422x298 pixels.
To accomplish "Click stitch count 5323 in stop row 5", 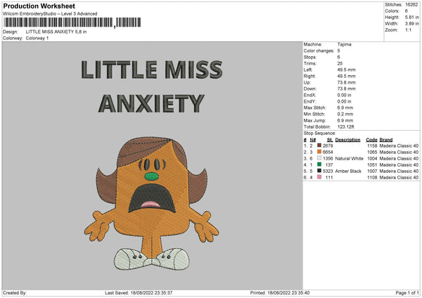I will point(328,171).
